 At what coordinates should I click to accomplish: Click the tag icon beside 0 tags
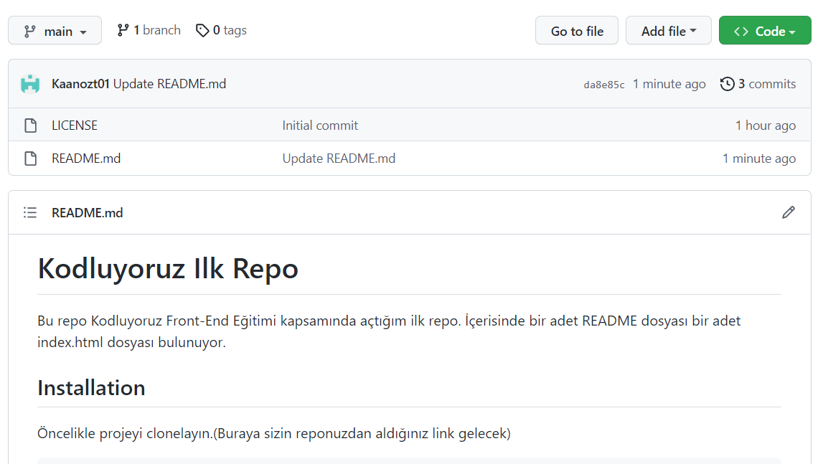tap(202, 30)
